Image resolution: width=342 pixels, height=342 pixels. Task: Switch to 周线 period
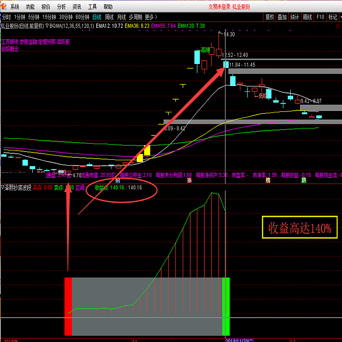coord(109,17)
